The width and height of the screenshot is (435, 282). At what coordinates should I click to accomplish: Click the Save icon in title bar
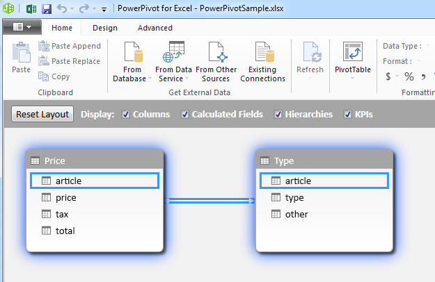[x=47, y=9]
